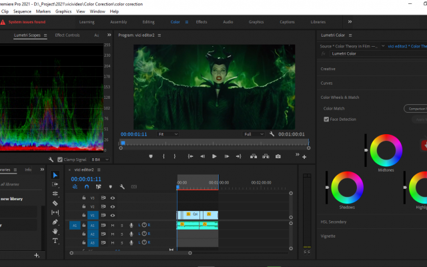Open the Graphics menu

coord(63,11)
